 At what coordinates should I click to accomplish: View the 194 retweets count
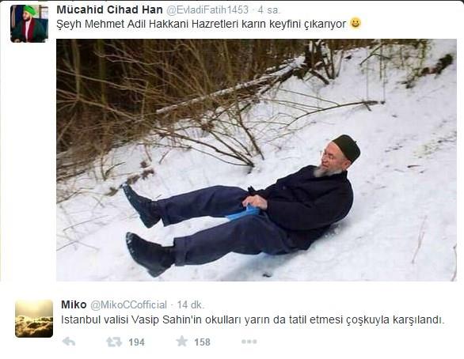(x=136, y=342)
